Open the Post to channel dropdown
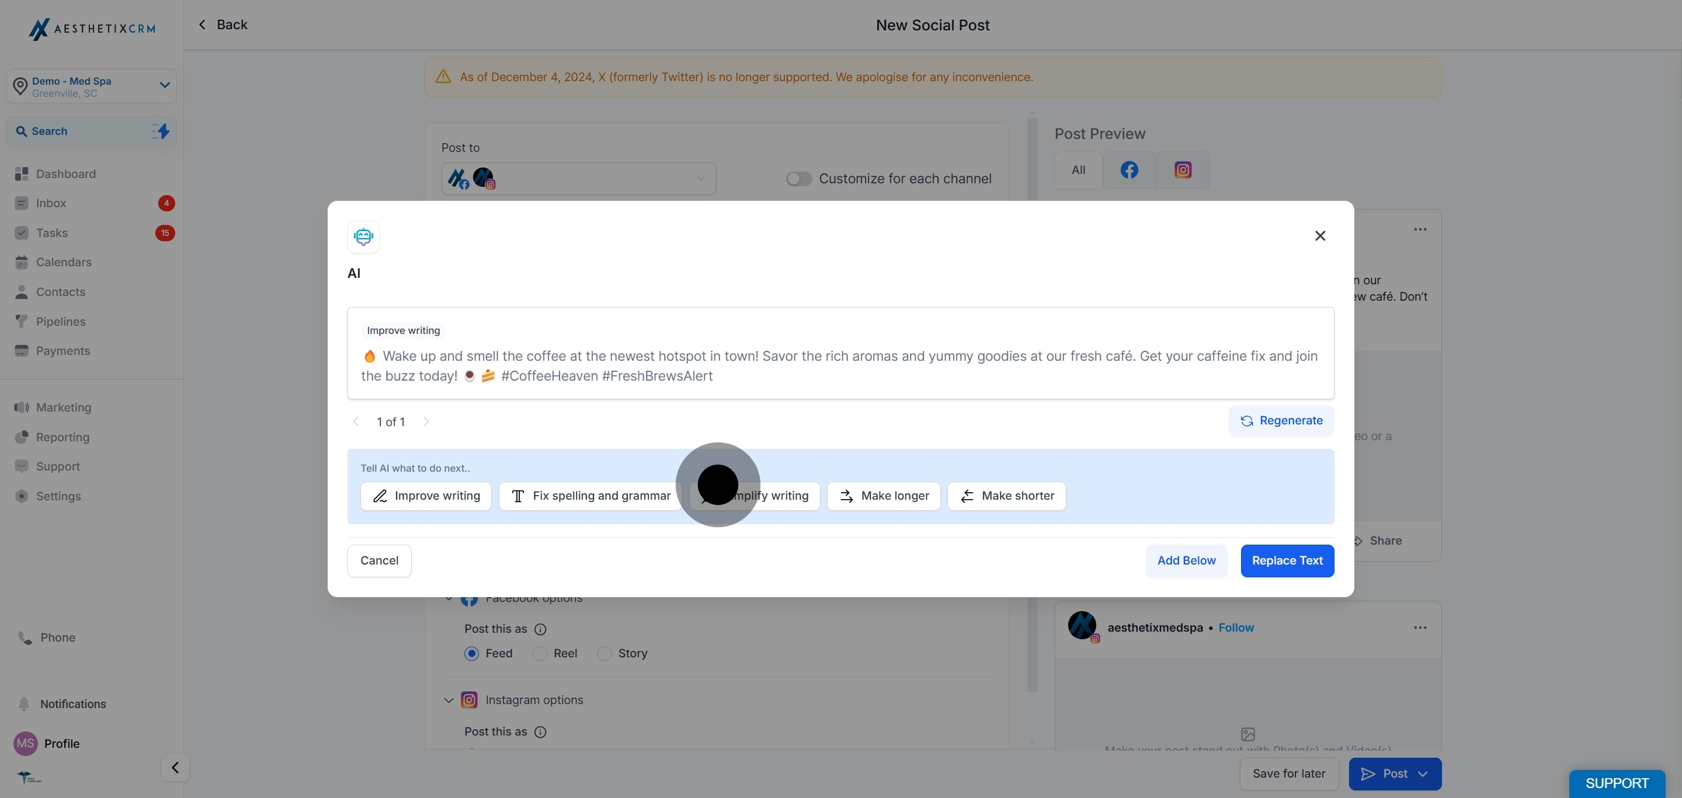The image size is (1682, 798). 579,179
